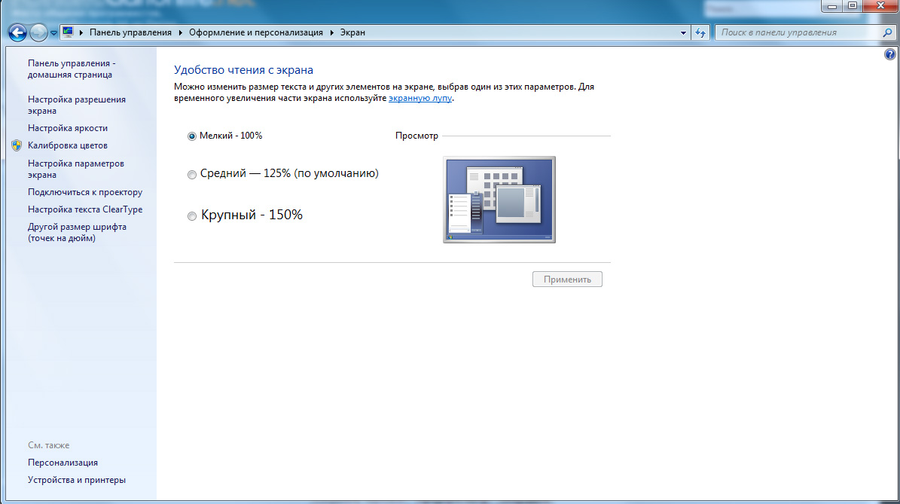Choose the Крупный - 150% radio option
The height and width of the screenshot is (504, 900).
point(192,216)
